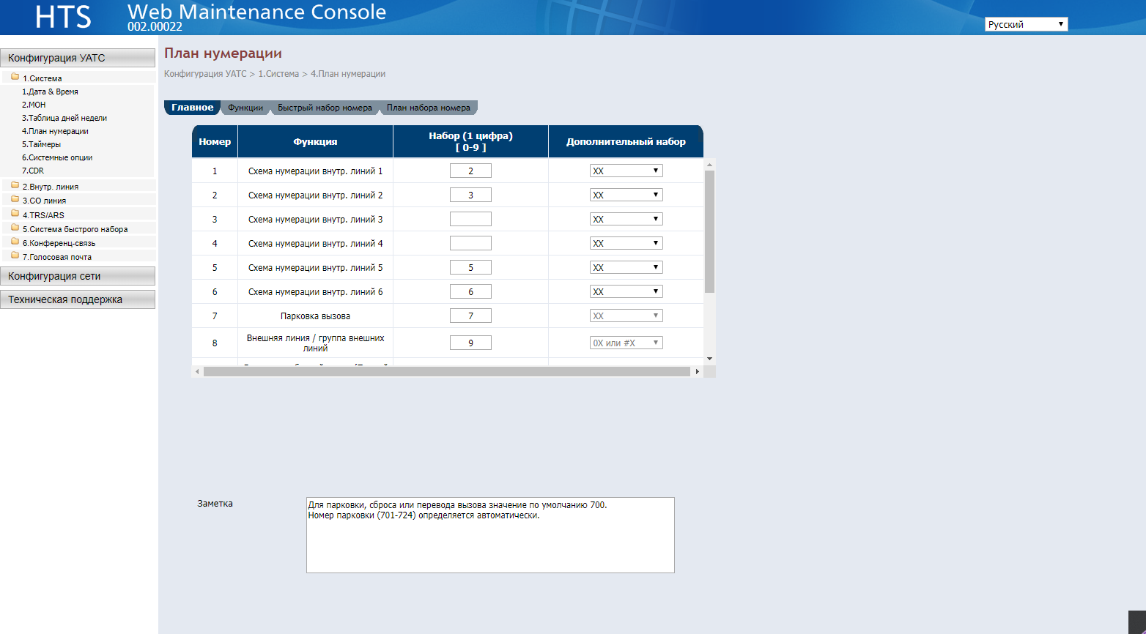This screenshot has width=1146, height=634.
Task: Click folder icon beside 3.CO линия
Action: tap(15, 199)
